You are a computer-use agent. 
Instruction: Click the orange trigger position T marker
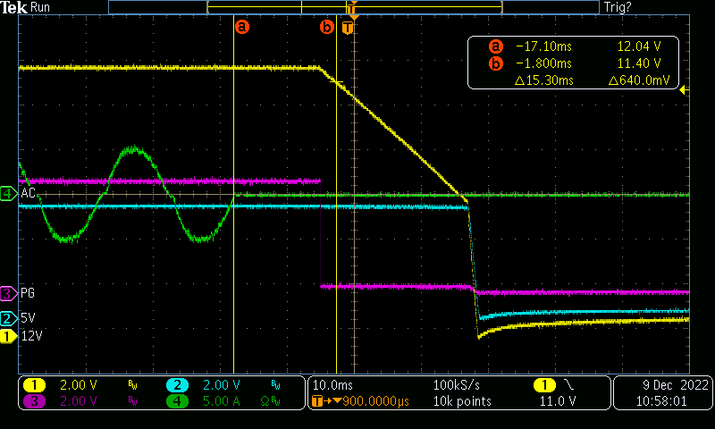(x=348, y=28)
